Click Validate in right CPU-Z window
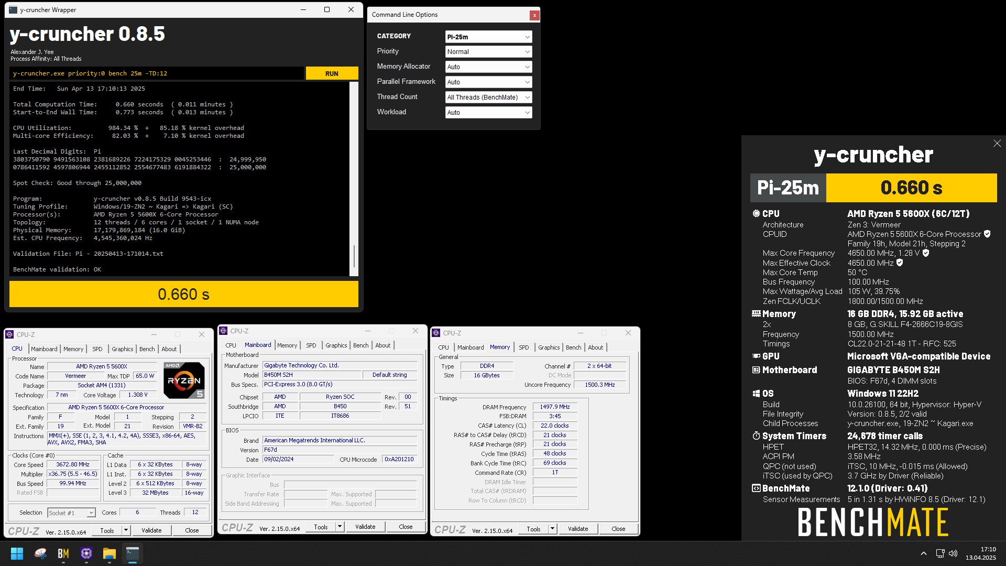 tap(578, 529)
